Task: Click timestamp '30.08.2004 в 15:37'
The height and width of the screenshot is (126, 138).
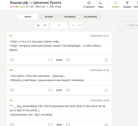Action: click(99, 36)
